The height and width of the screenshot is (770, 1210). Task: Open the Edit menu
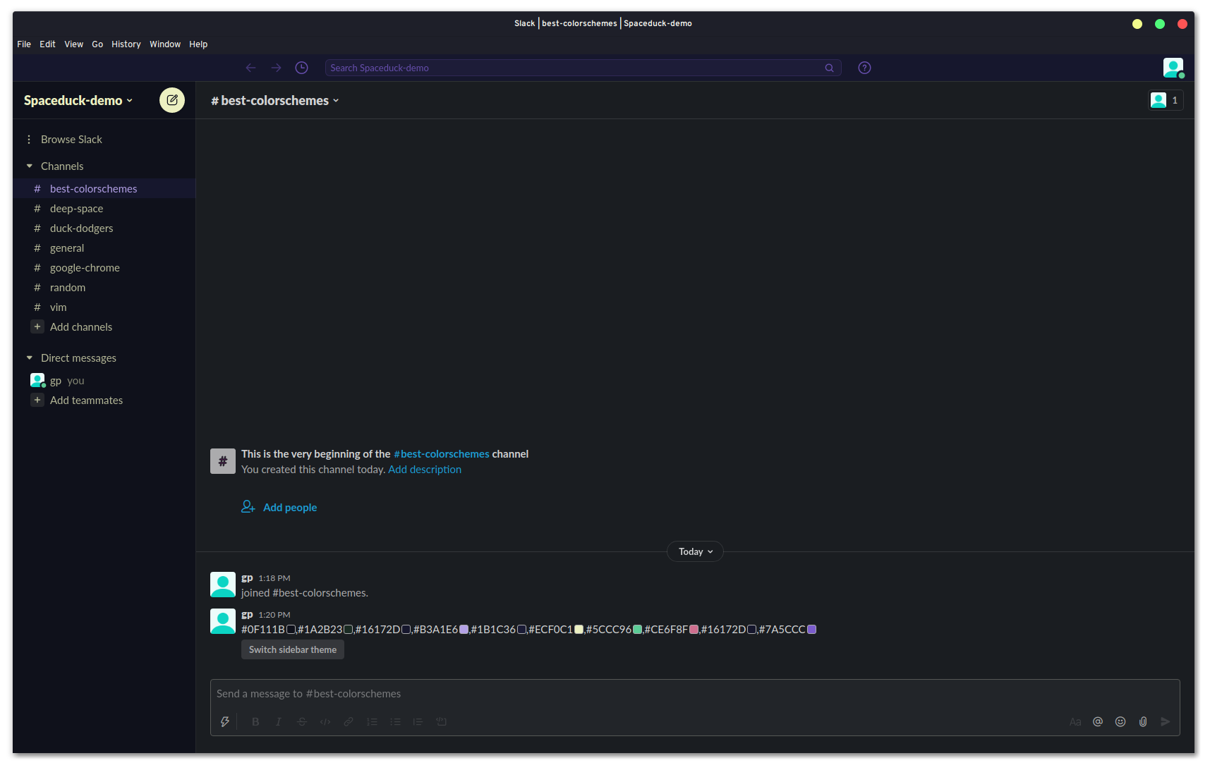tap(47, 44)
